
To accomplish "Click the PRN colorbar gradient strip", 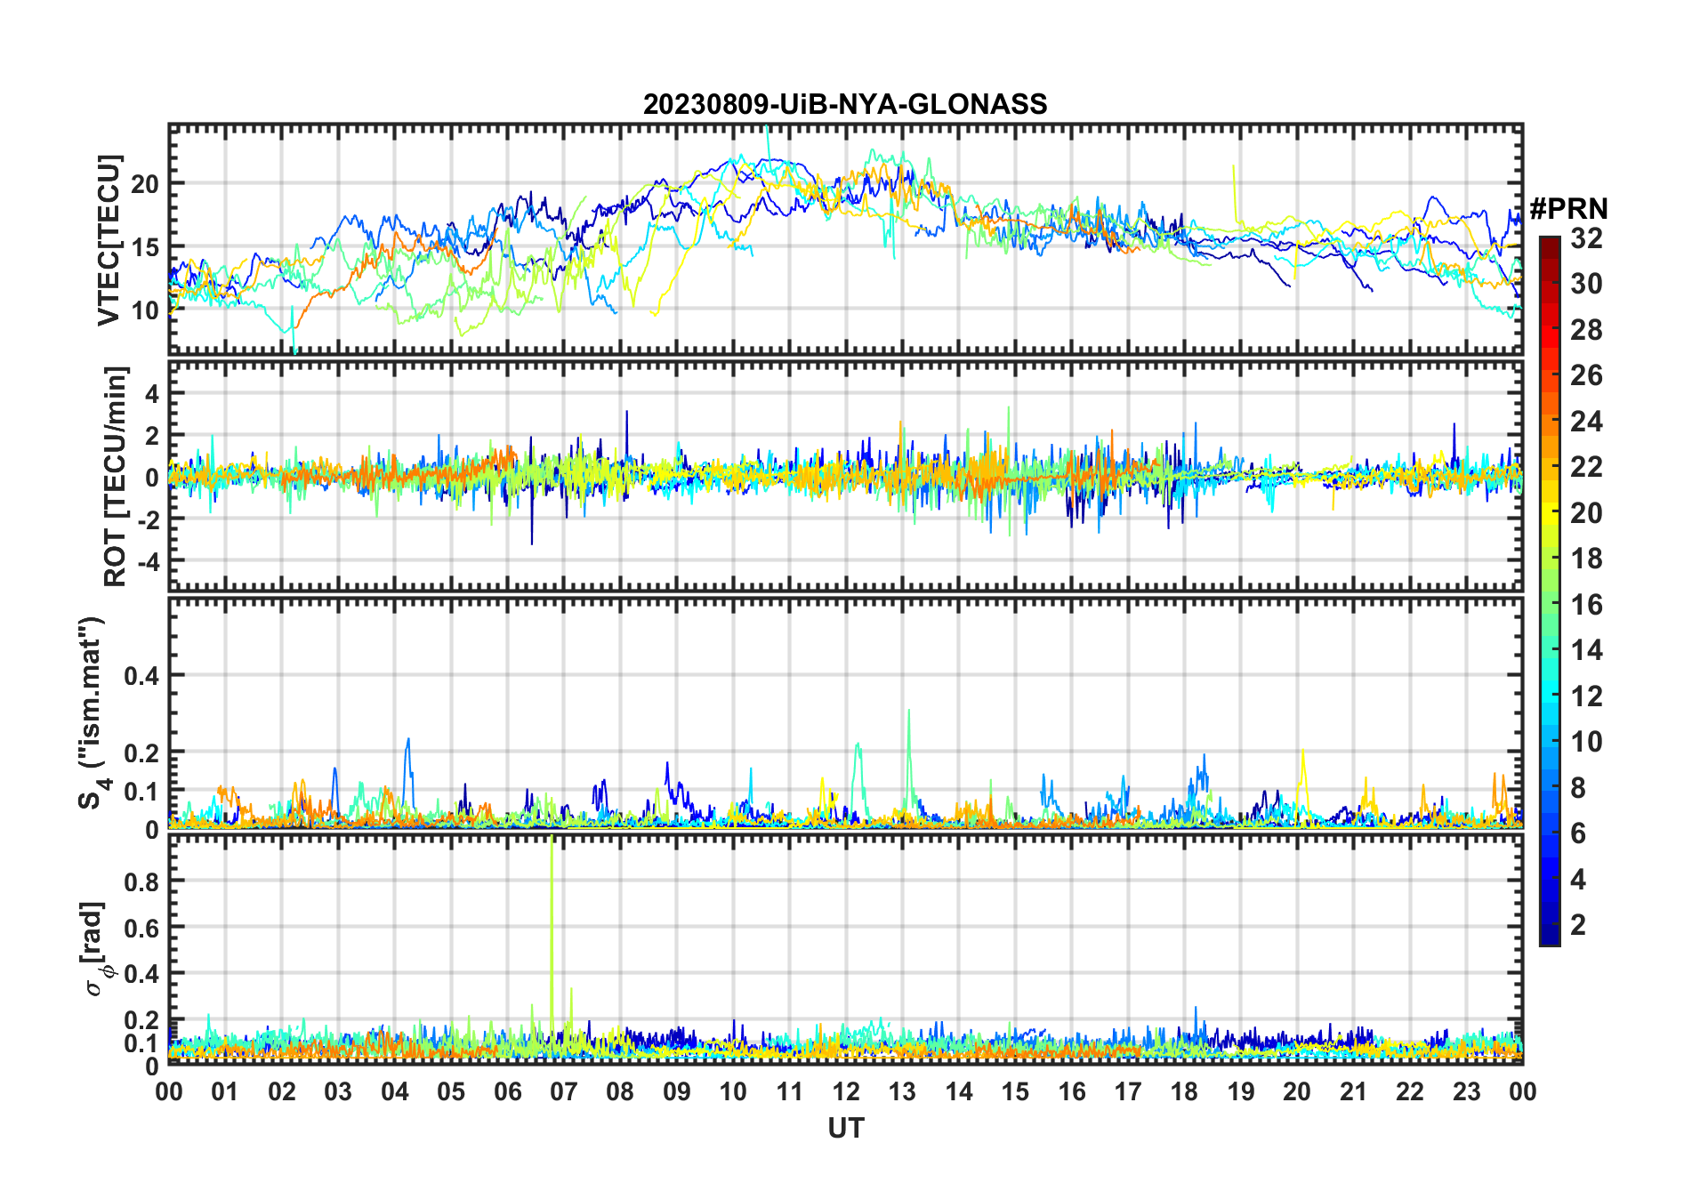I will coord(1550,591).
